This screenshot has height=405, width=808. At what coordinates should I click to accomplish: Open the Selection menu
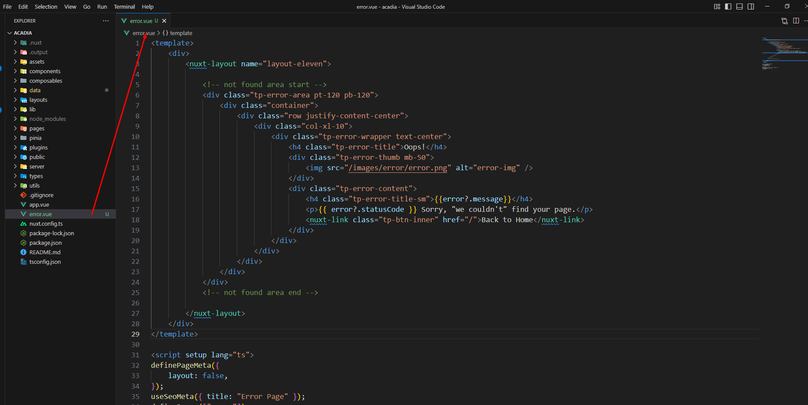coord(46,6)
